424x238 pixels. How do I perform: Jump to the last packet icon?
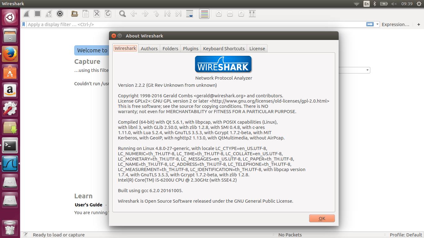pyautogui.click(x=178, y=14)
